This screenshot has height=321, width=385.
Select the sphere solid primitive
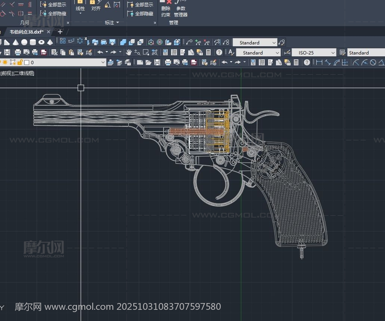coord(24,43)
